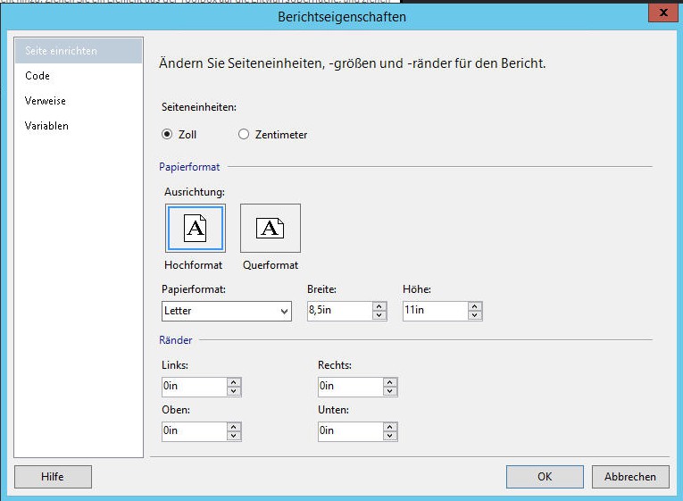The height and width of the screenshot is (501, 683).
Task: Increase Oben margin with the up arrow
Action: 234,427
